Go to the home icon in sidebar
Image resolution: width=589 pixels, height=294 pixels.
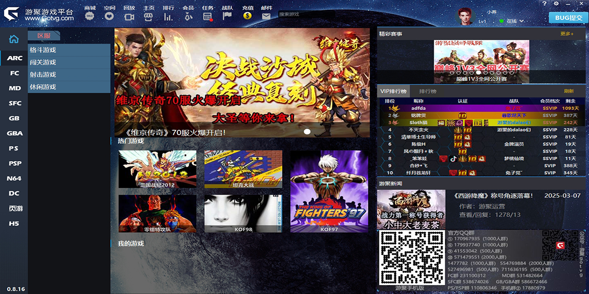point(14,39)
